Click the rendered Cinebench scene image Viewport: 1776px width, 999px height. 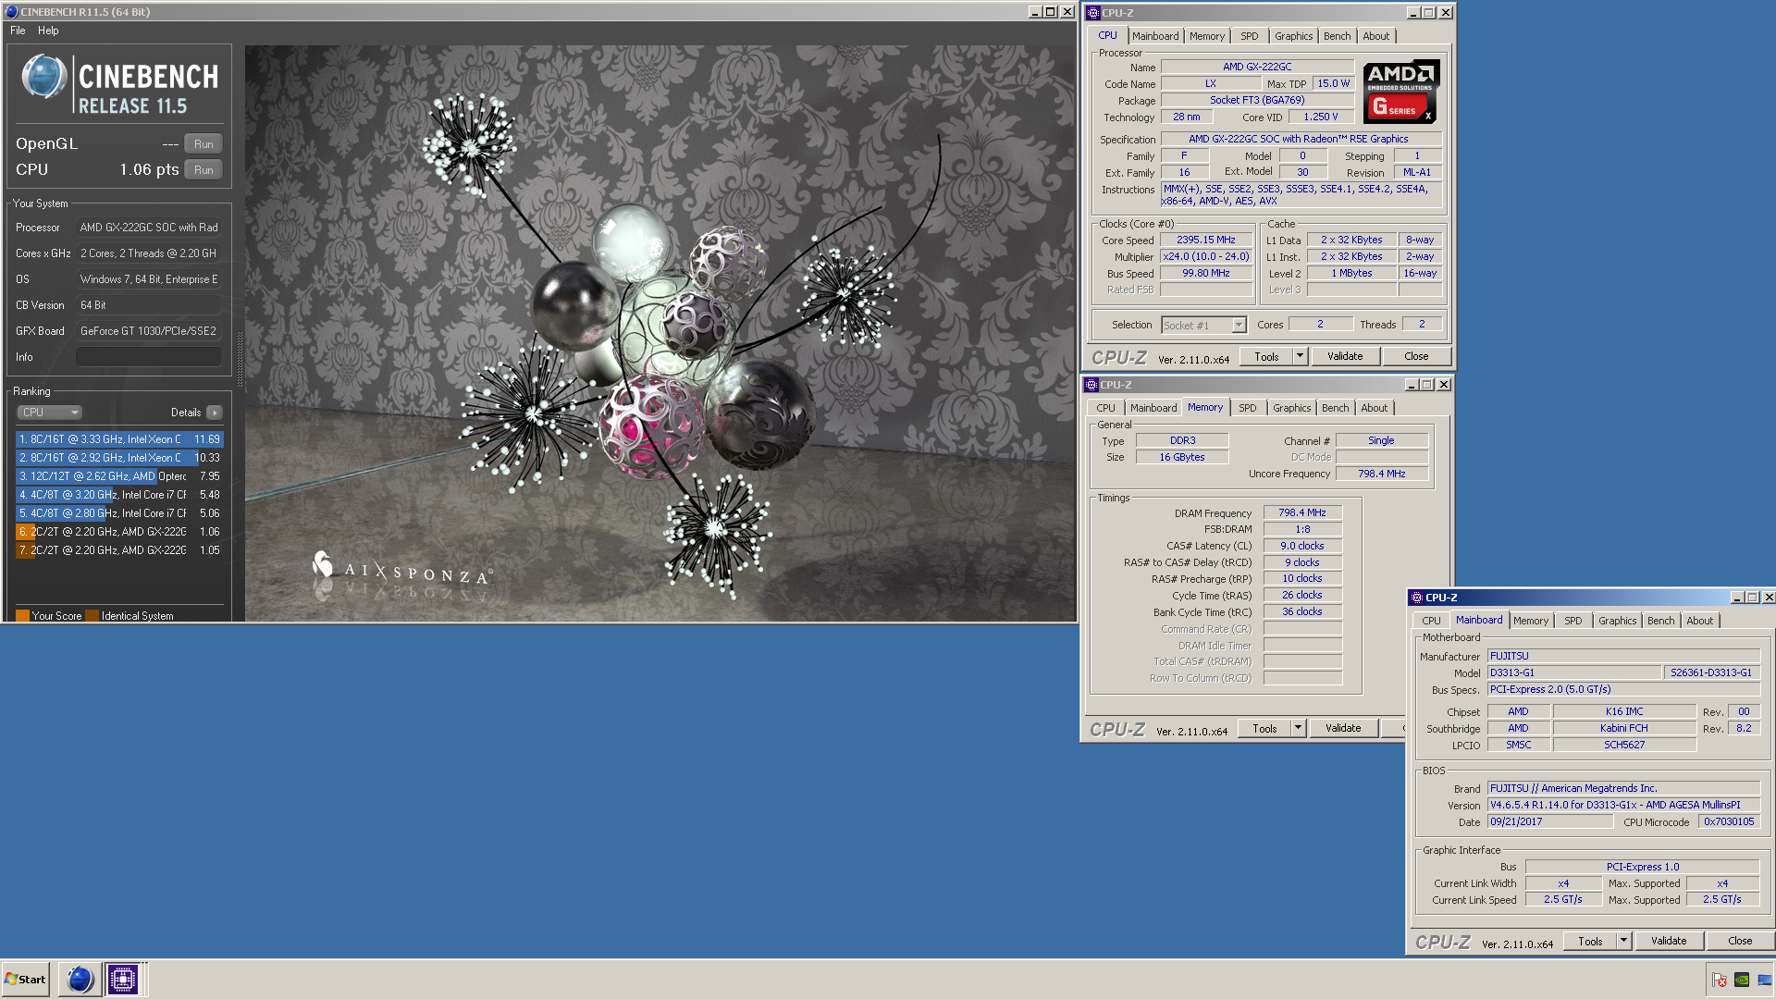coord(660,333)
